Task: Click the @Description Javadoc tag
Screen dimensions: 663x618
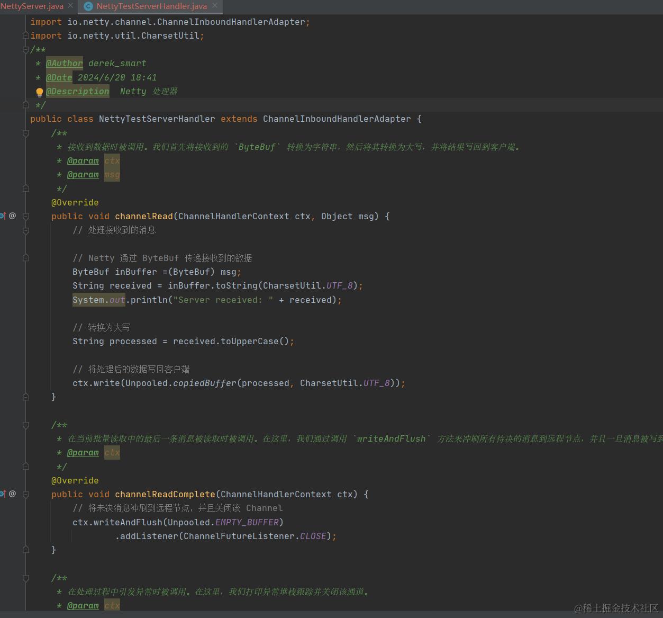Action: point(78,91)
